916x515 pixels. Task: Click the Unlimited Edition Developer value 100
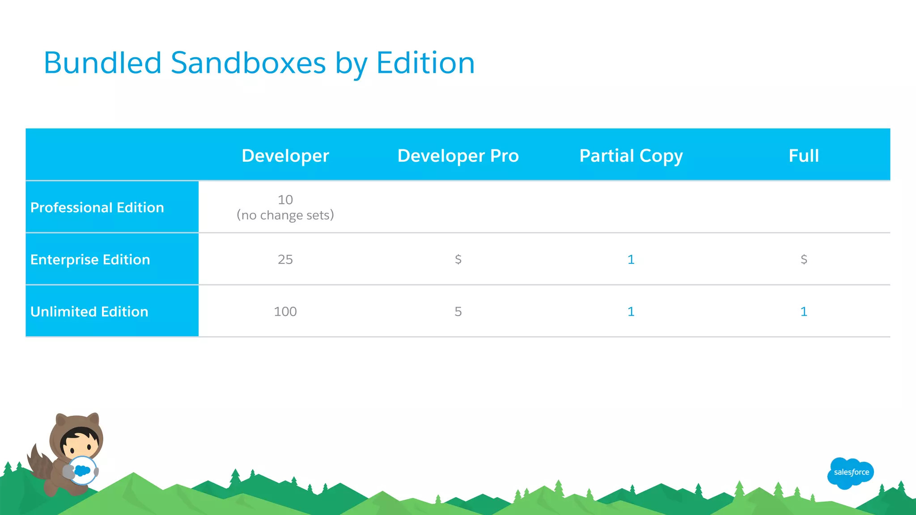coord(285,312)
